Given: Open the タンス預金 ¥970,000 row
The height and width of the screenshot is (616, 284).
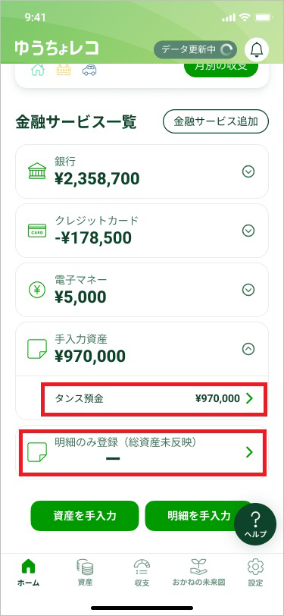Looking at the screenshot, I should [x=154, y=398].
